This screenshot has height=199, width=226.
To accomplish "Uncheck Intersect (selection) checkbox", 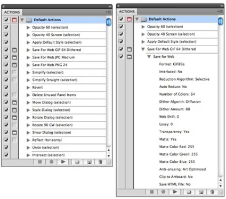I will 6,155.
